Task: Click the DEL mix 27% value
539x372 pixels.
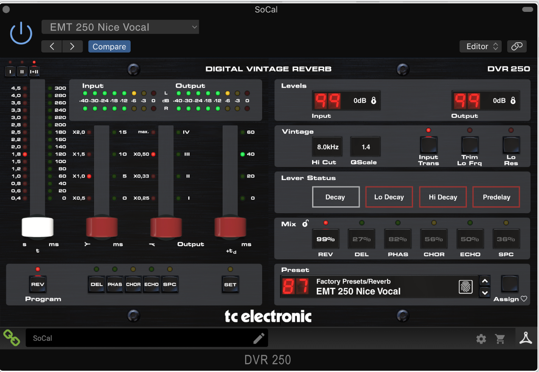Action: pos(361,239)
